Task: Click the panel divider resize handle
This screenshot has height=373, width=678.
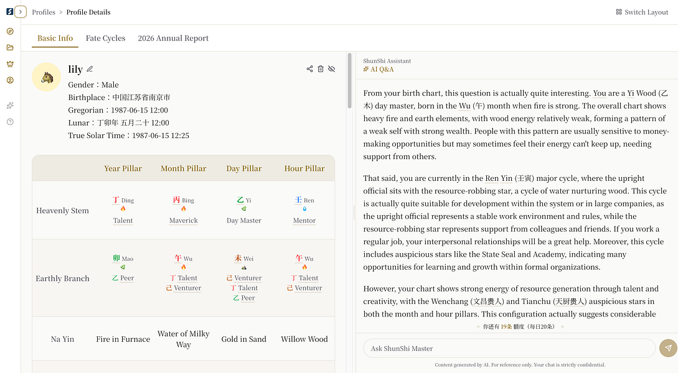Action: 354,213
